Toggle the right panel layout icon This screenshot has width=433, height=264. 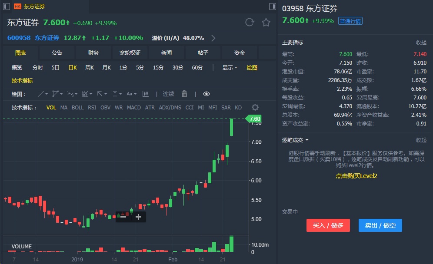click(x=272, y=7)
